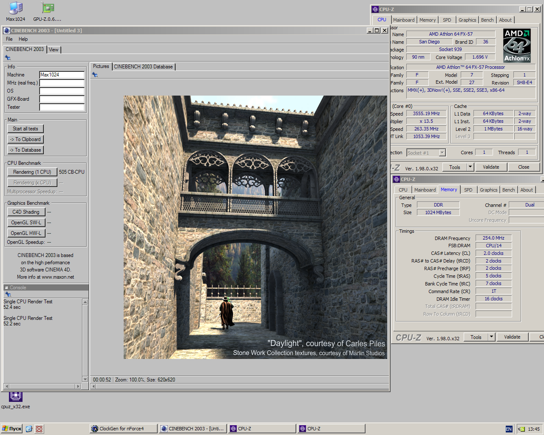Click the OS input field

point(62,91)
